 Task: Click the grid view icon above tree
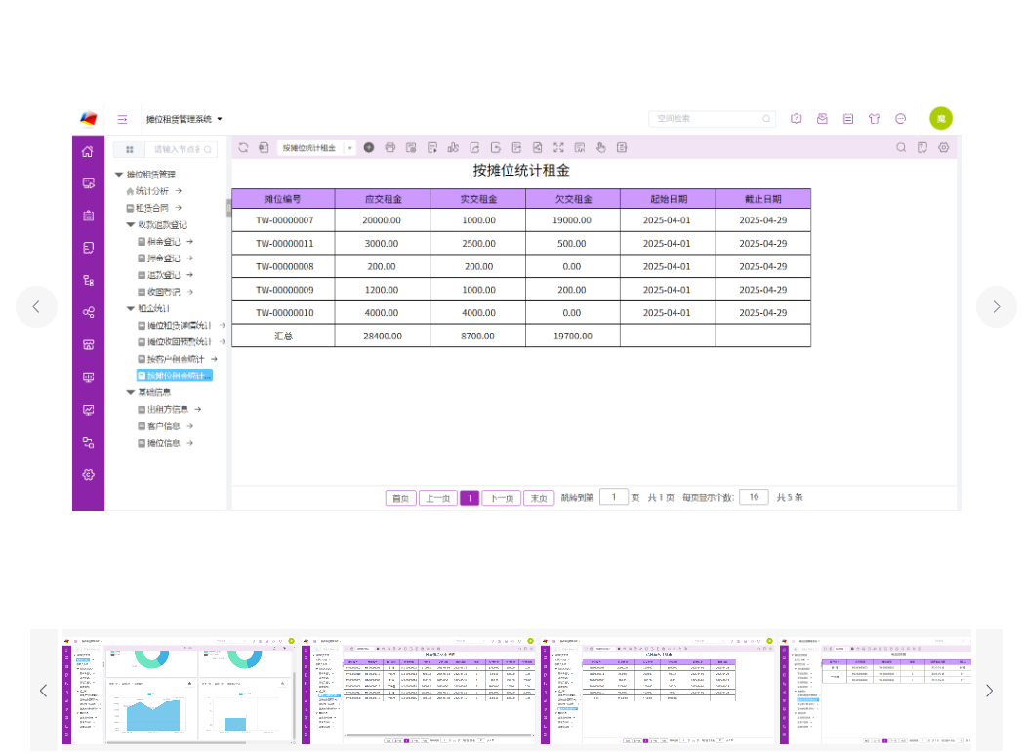tap(129, 149)
